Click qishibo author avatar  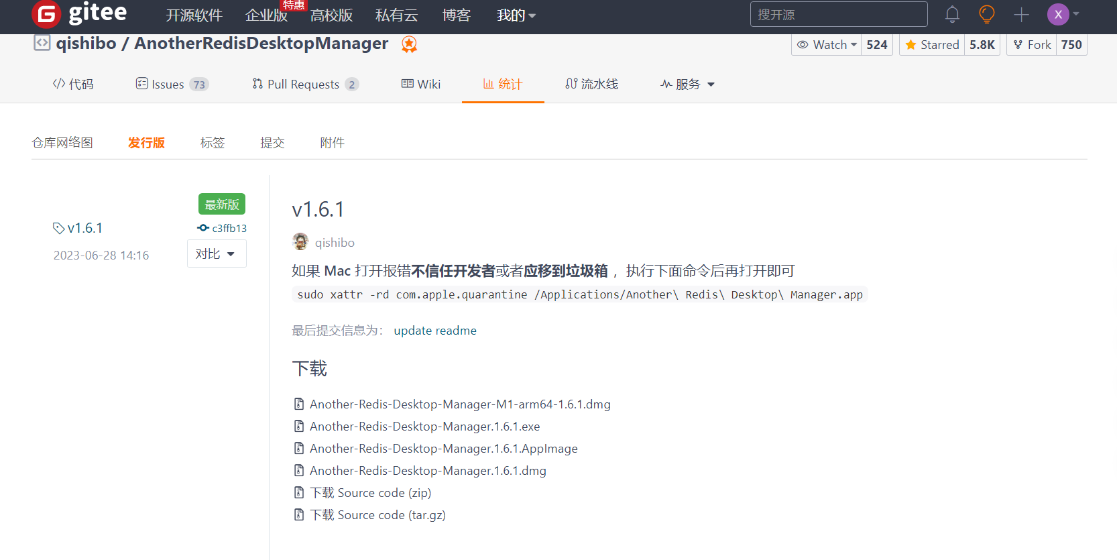tap(300, 241)
